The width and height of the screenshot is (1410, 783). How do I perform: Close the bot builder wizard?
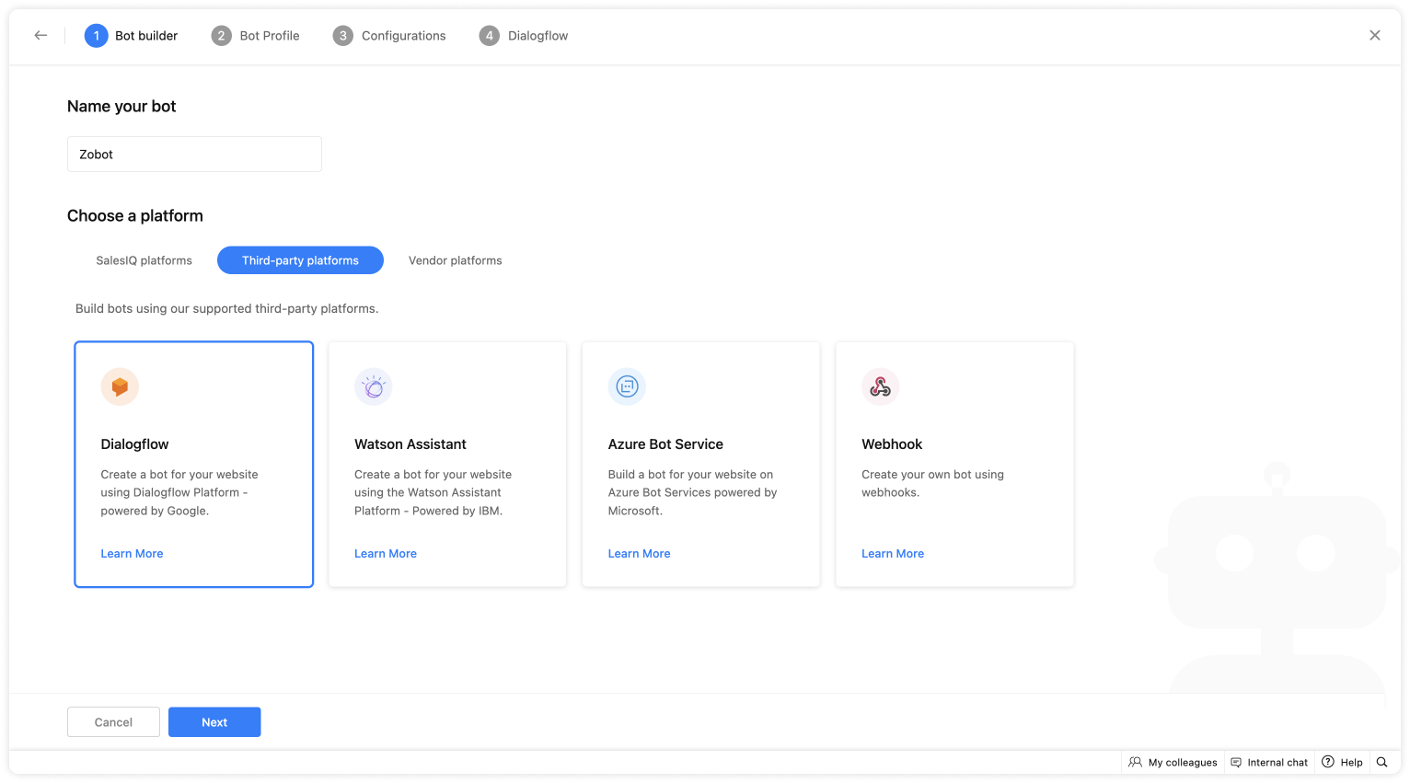[x=1375, y=35]
